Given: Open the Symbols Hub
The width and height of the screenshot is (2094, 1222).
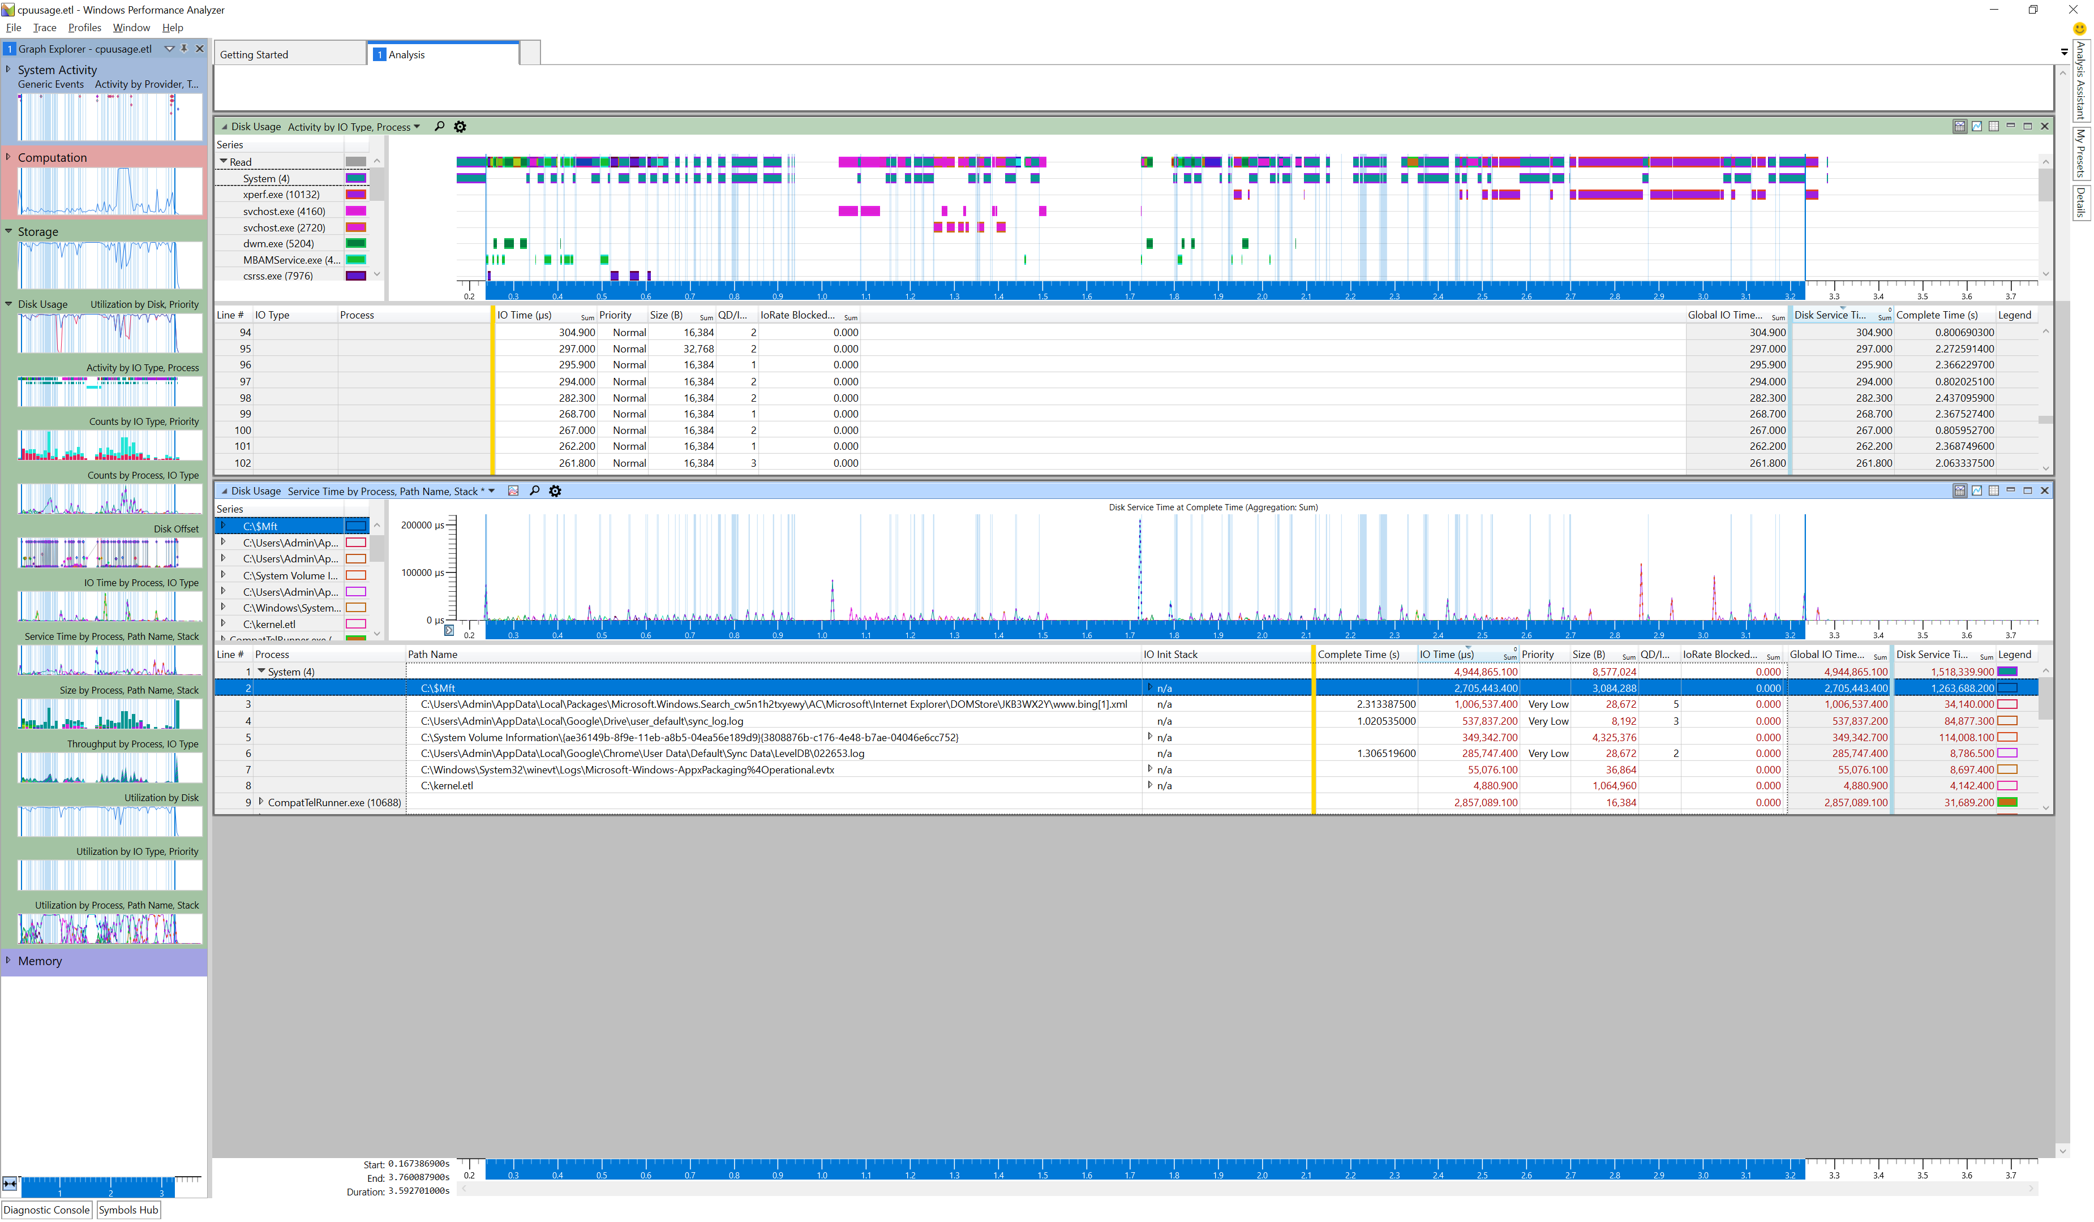Looking at the screenshot, I should (128, 1210).
